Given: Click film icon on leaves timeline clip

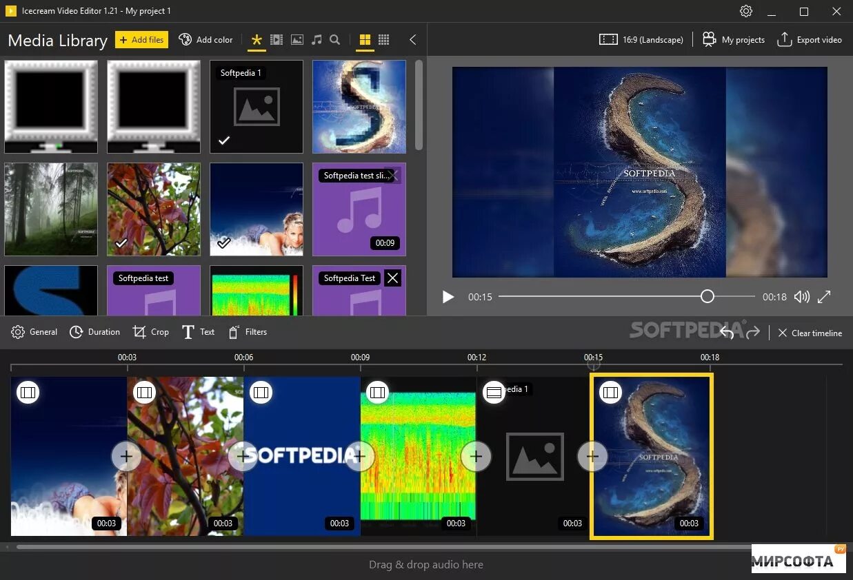Looking at the screenshot, I should [x=144, y=393].
